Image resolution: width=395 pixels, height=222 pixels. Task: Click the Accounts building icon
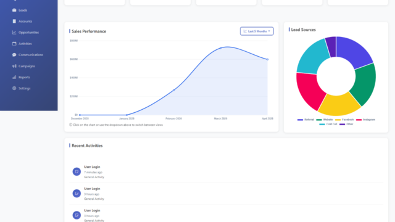pos(14,21)
